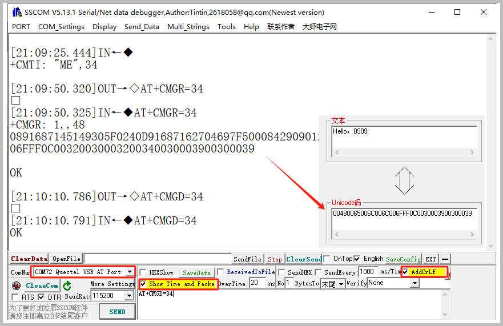Click the EXT panel button
This screenshot has width=503, height=326.
click(x=430, y=259)
